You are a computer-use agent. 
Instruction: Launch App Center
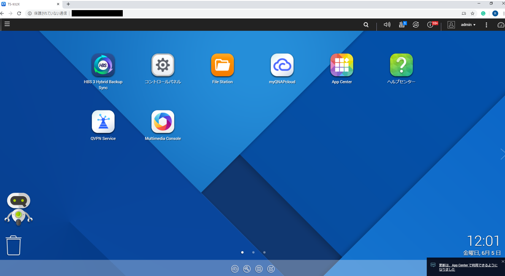tap(342, 65)
